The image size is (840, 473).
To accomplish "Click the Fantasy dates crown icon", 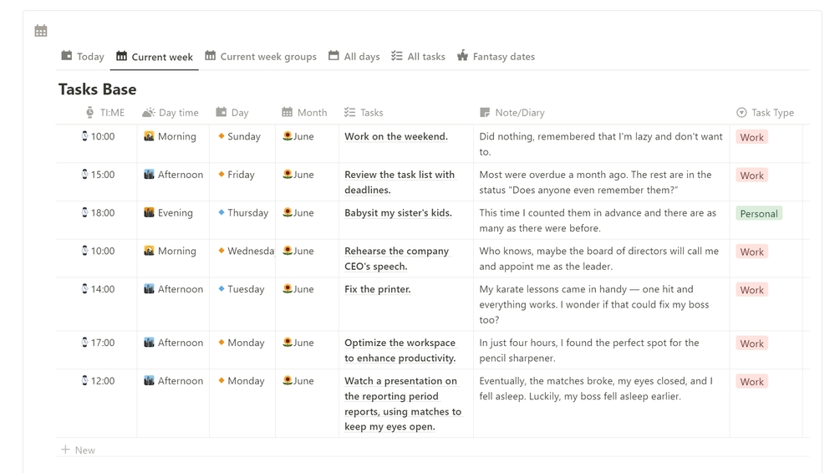I will coord(462,56).
